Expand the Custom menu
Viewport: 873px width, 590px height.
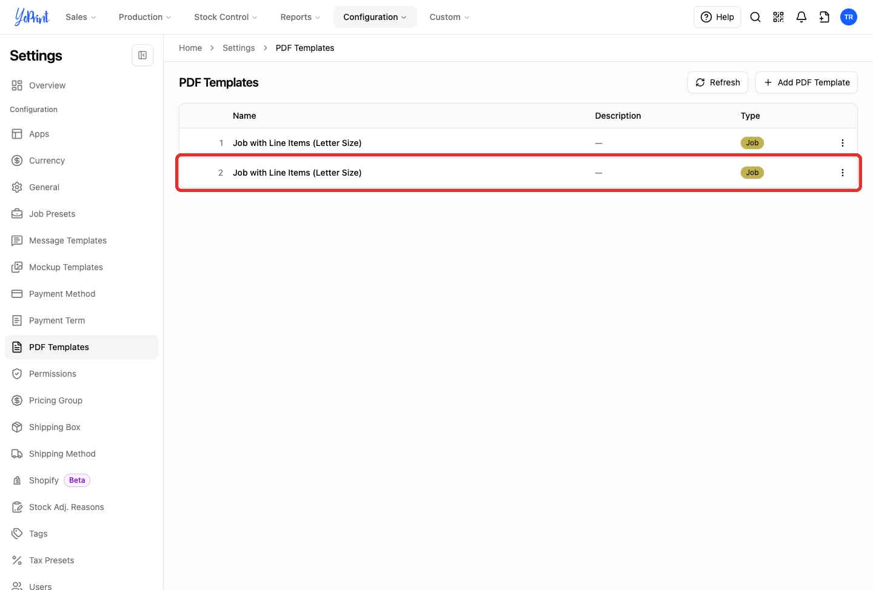tap(449, 17)
